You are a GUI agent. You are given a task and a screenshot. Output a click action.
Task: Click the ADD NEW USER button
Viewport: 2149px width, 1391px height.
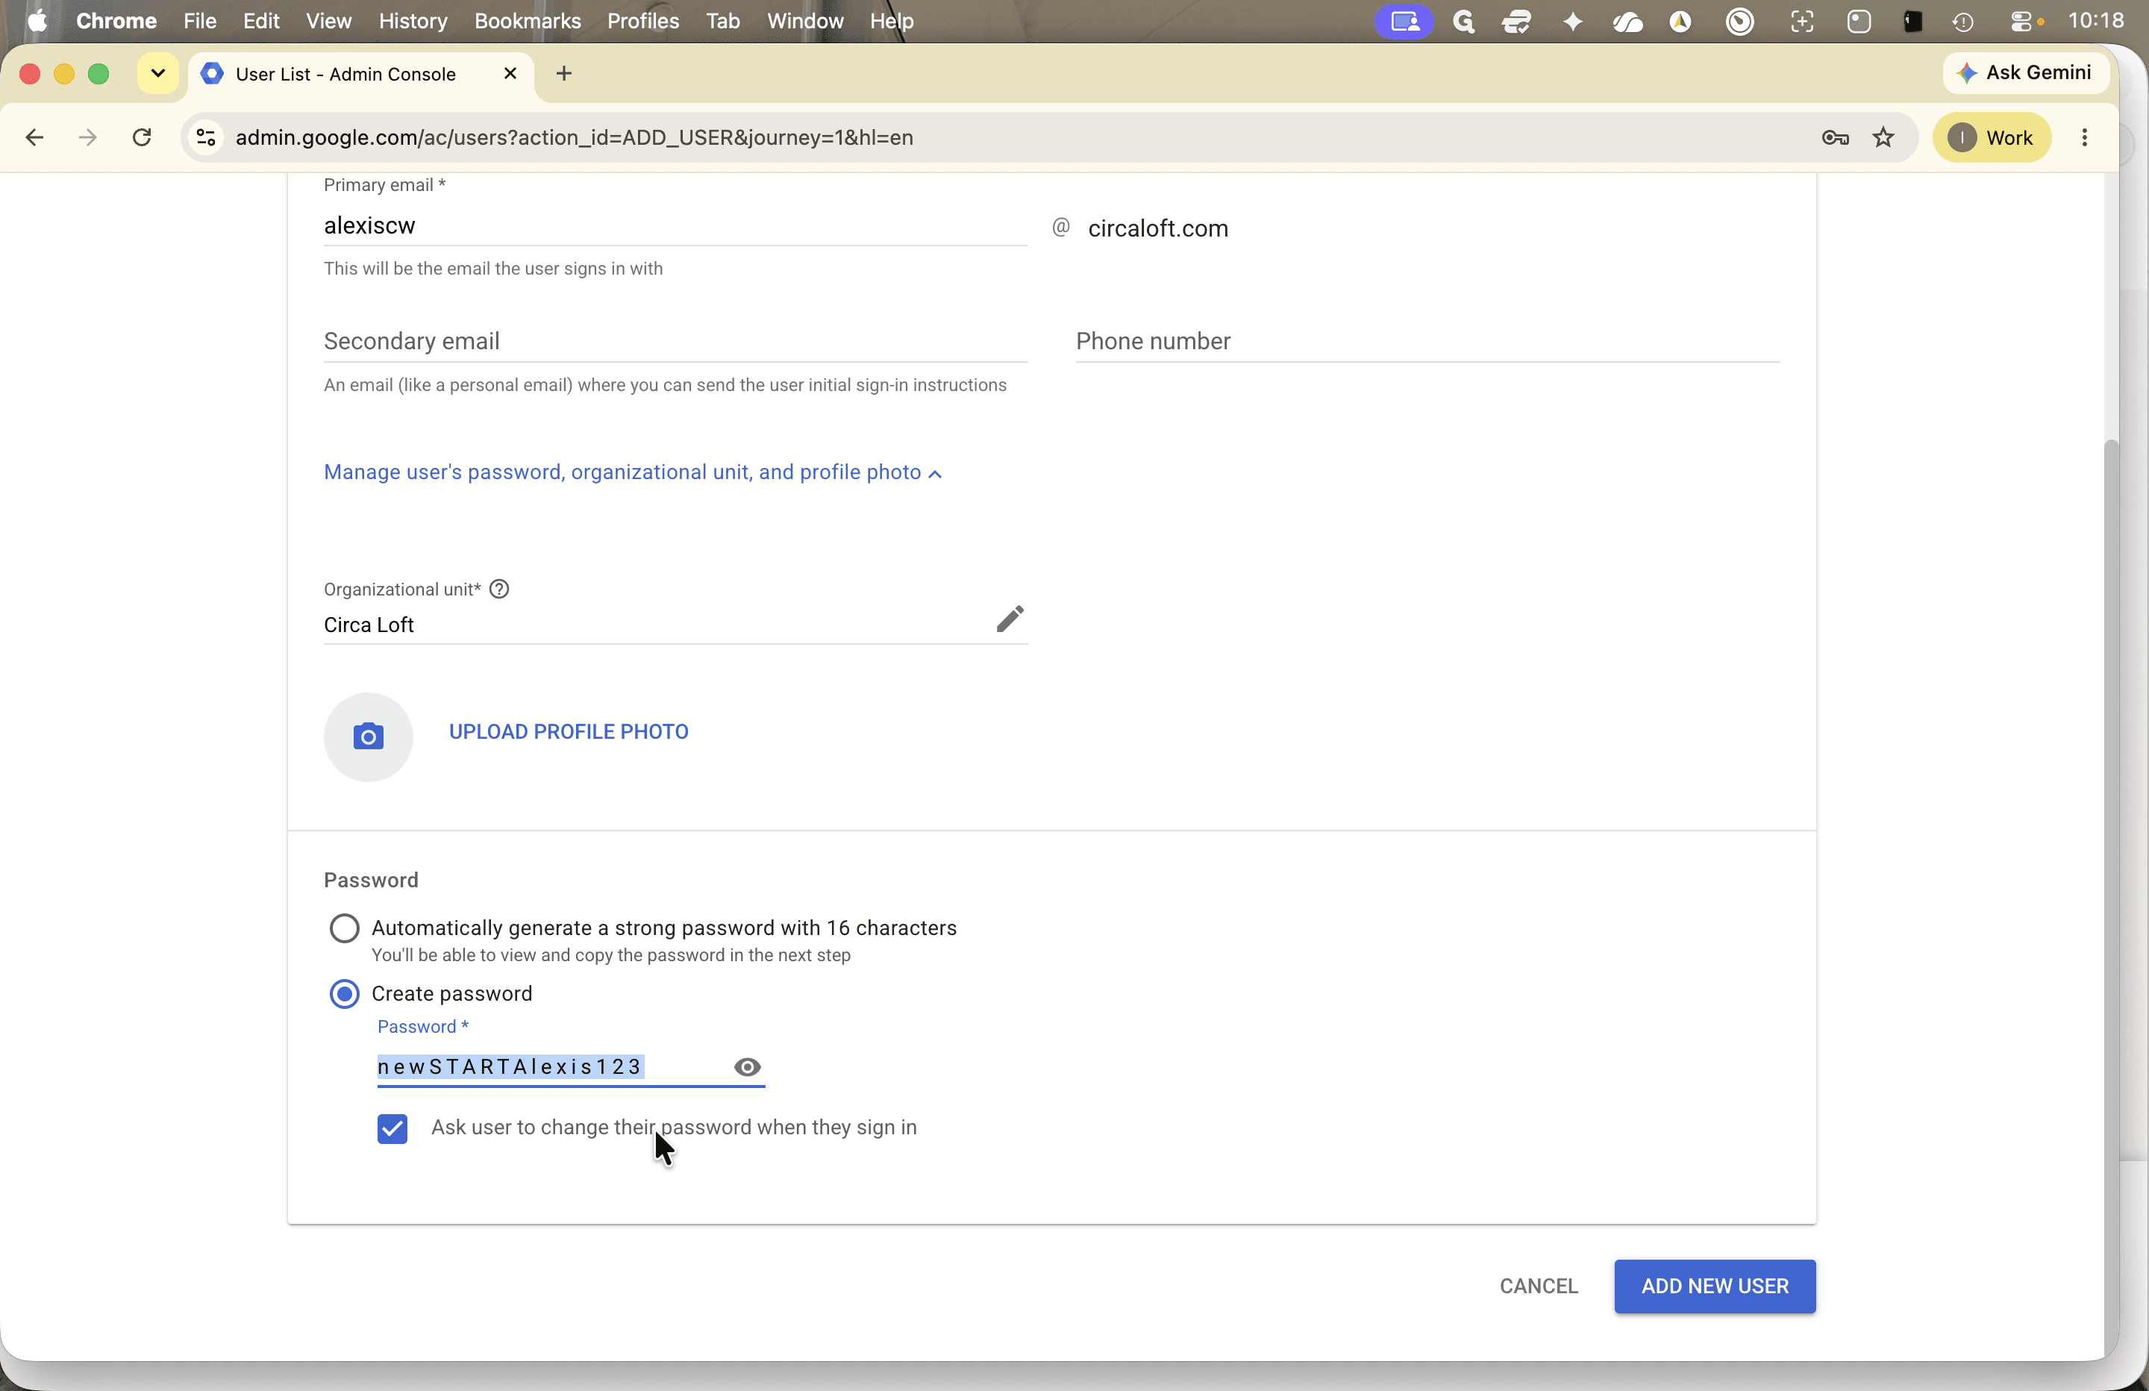[x=1715, y=1287]
